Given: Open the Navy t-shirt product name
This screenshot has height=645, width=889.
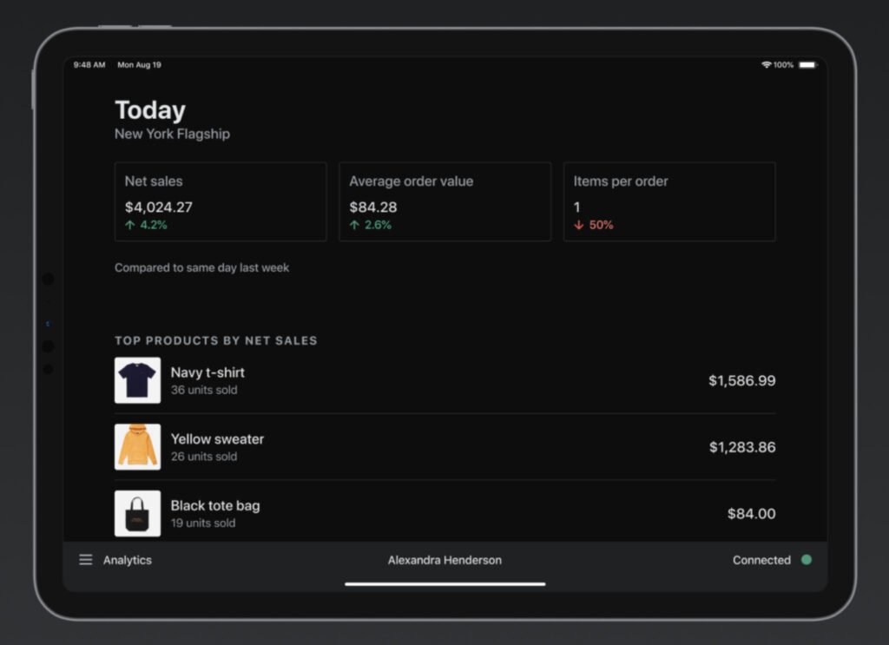Looking at the screenshot, I should click(x=207, y=372).
